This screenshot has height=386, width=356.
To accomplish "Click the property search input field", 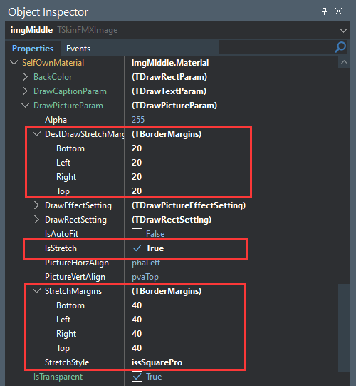I will tap(276, 47).
